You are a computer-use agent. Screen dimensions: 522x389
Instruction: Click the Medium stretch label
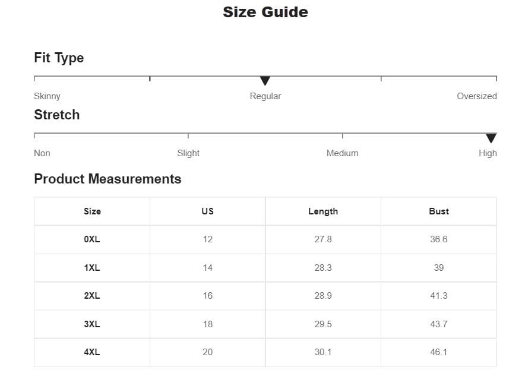pyautogui.click(x=342, y=153)
